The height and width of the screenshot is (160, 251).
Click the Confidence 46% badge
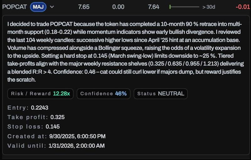coord(103,94)
